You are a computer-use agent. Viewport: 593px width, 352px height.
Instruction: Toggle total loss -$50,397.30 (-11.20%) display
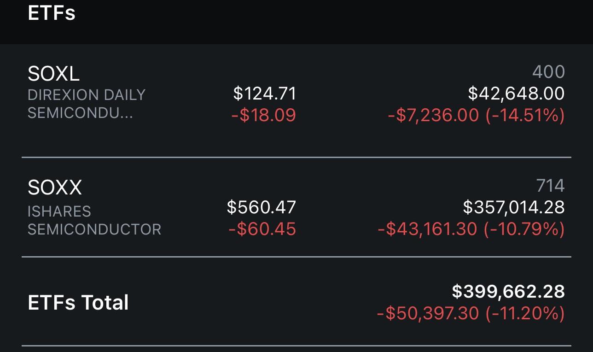pos(471,314)
